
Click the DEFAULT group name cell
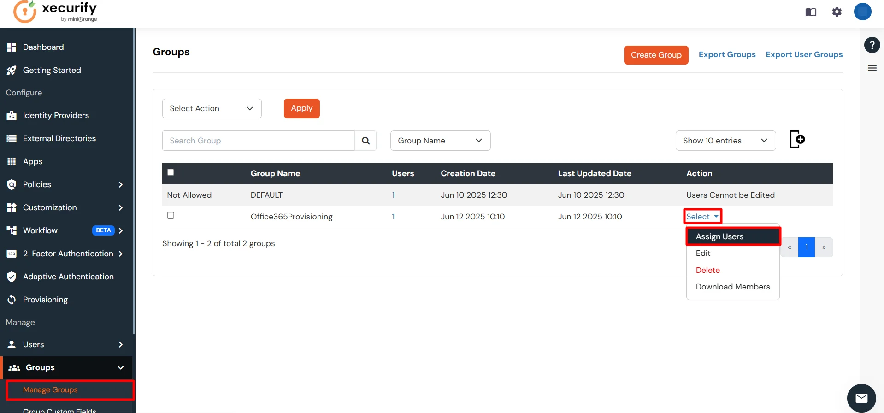pos(266,195)
